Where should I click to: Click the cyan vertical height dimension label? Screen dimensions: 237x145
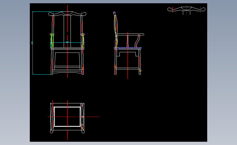pos(32,43)
